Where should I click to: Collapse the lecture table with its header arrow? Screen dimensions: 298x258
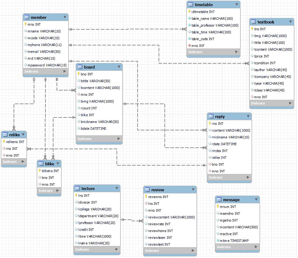[x=117, y=188]
